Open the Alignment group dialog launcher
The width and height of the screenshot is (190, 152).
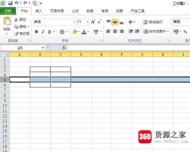click(168, 41)
